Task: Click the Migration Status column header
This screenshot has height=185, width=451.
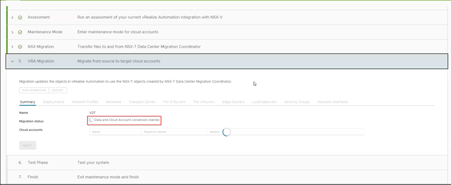Action: pos(155,132)
